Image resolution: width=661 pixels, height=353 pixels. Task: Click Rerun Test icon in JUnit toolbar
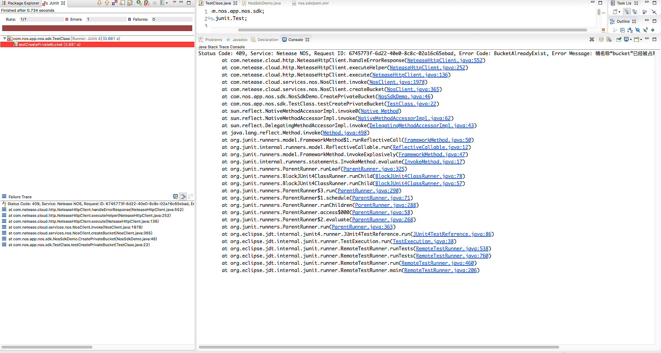pos(139,3)
